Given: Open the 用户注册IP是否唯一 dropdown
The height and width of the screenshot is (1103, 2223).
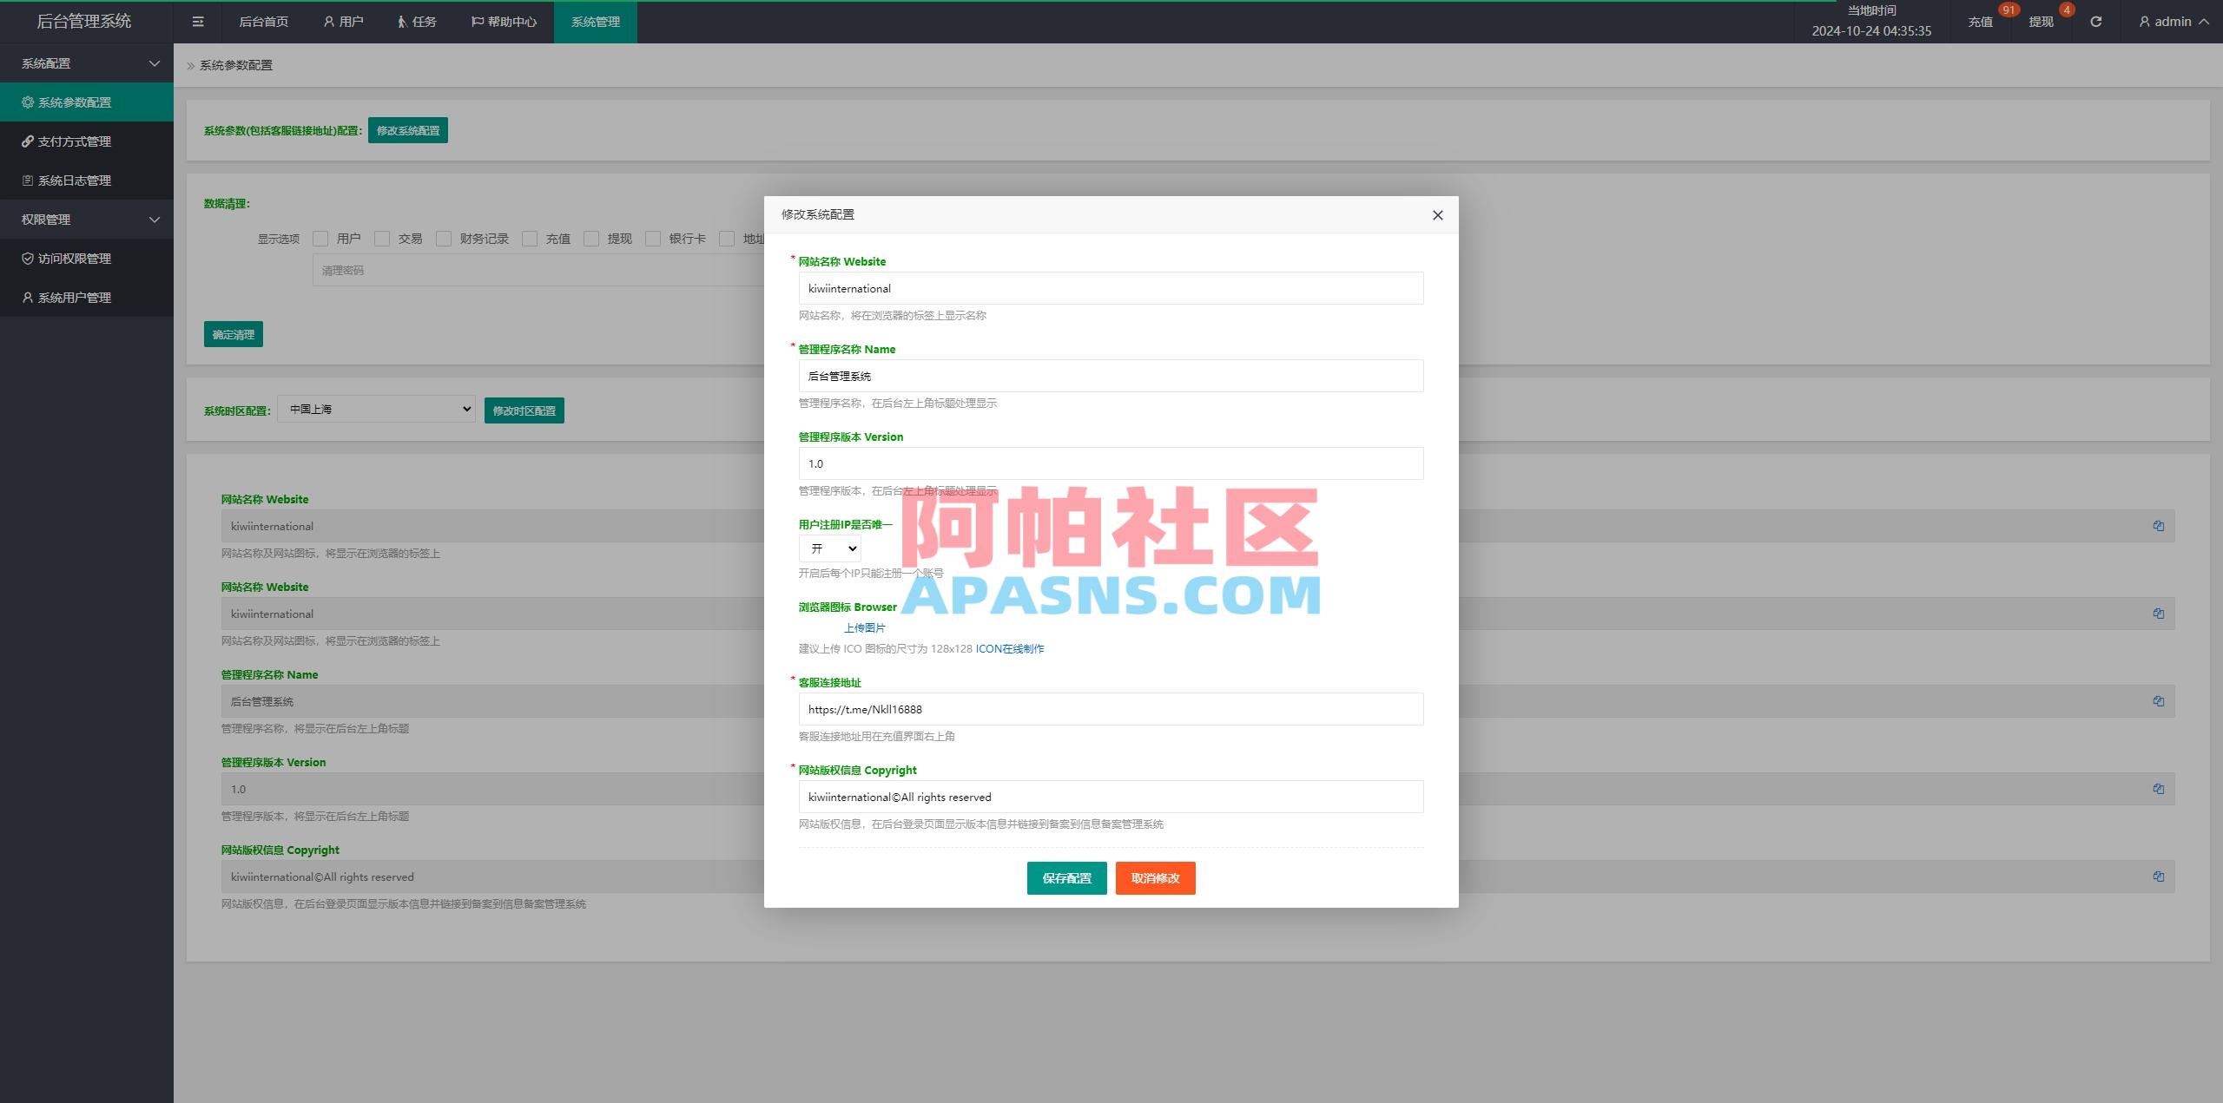Looking at the screenshot, I should coord(829,548).
